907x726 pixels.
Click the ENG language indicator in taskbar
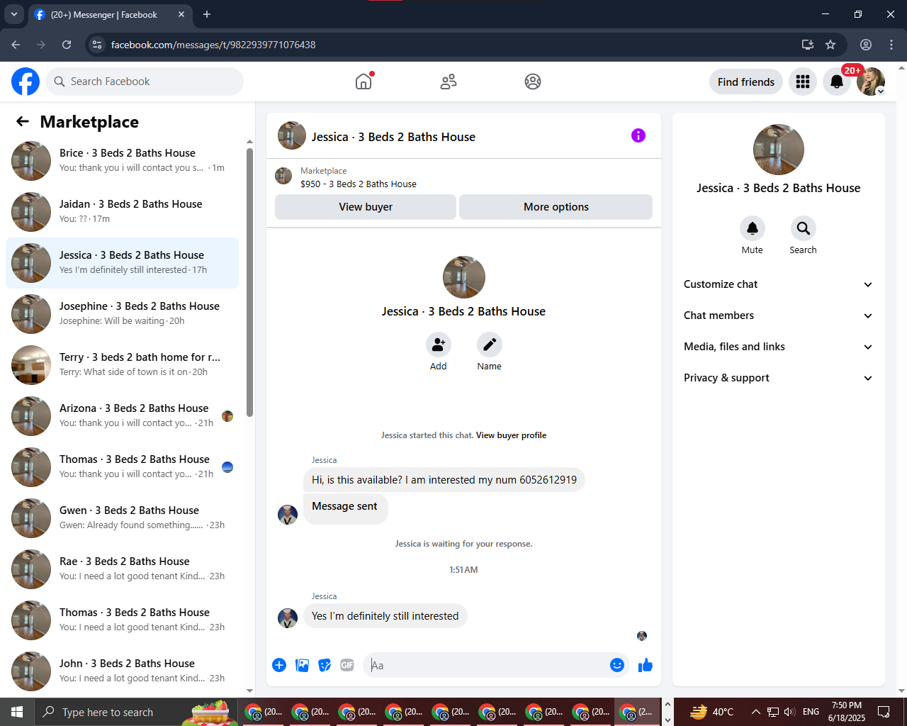click(x=811, y=712)
